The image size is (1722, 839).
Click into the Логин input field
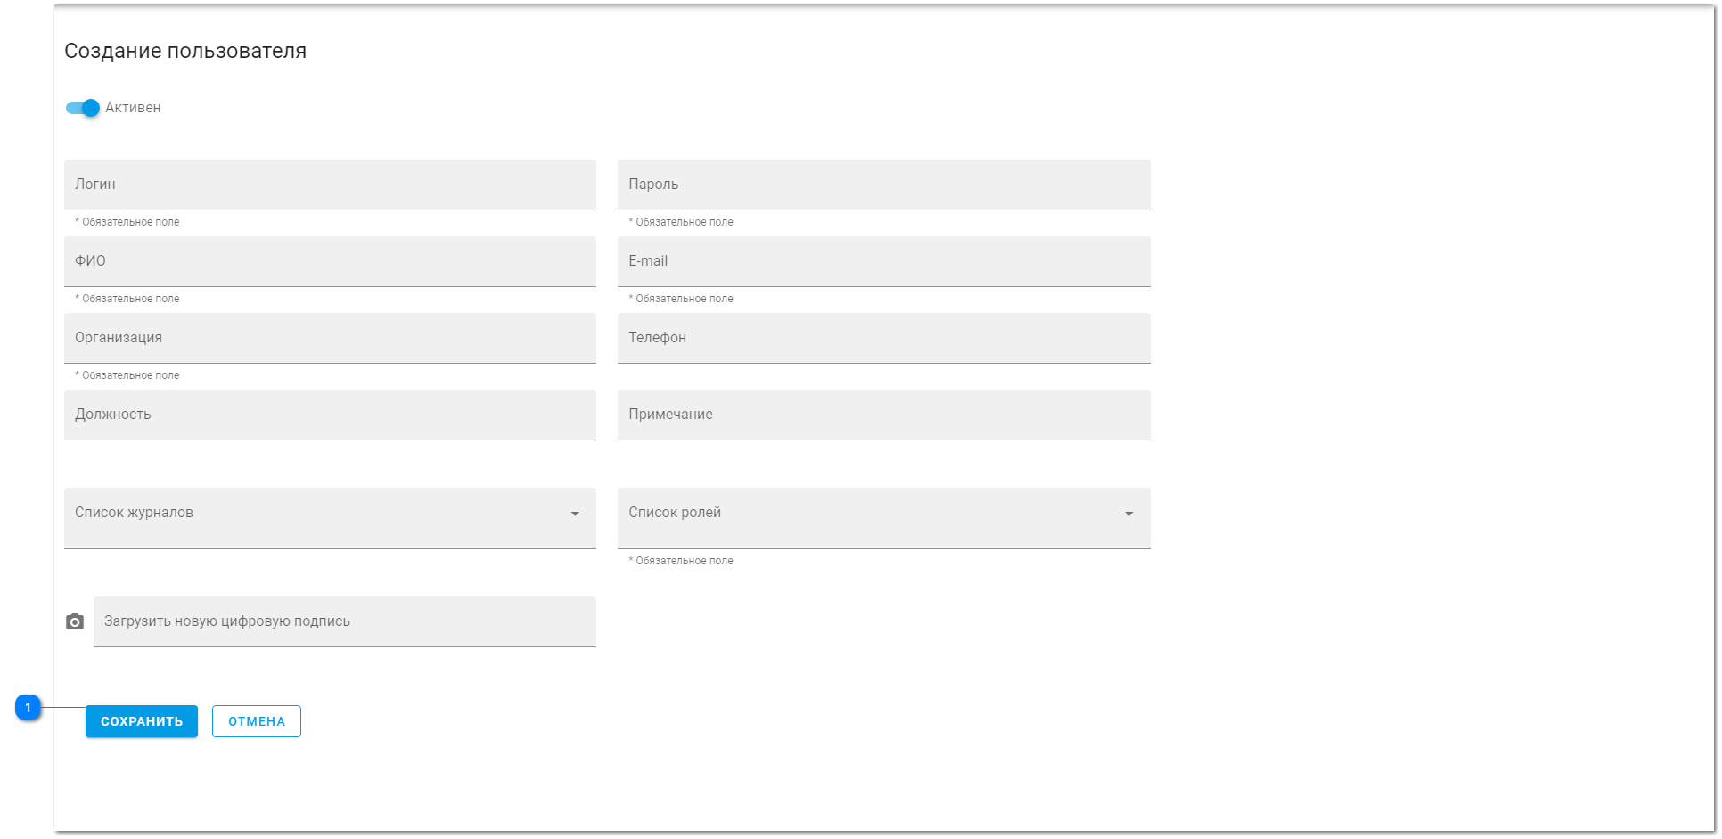[x=330, y=185]
